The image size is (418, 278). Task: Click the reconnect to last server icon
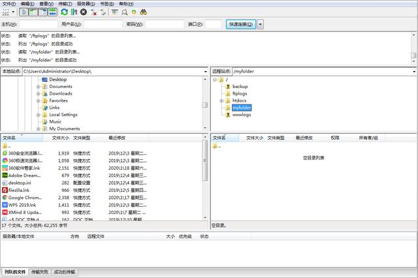coord(103,12)
